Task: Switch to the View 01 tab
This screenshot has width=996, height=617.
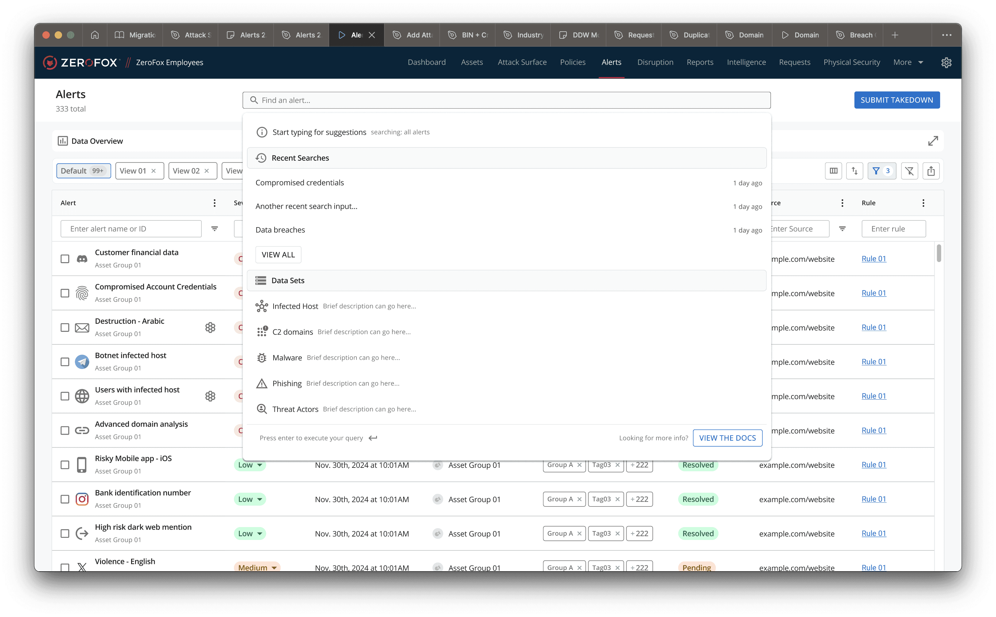Action: point(133,171)
